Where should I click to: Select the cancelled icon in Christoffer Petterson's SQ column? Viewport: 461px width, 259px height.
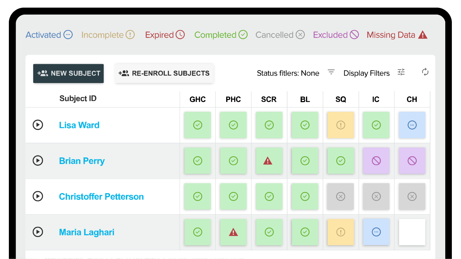tap(340, 196)
